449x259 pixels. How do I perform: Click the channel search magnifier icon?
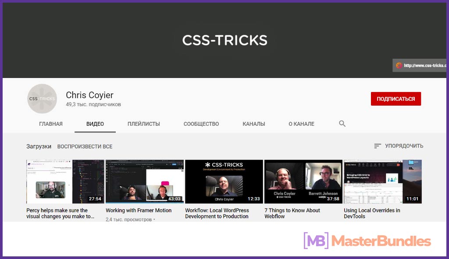[x=342, y=124]
